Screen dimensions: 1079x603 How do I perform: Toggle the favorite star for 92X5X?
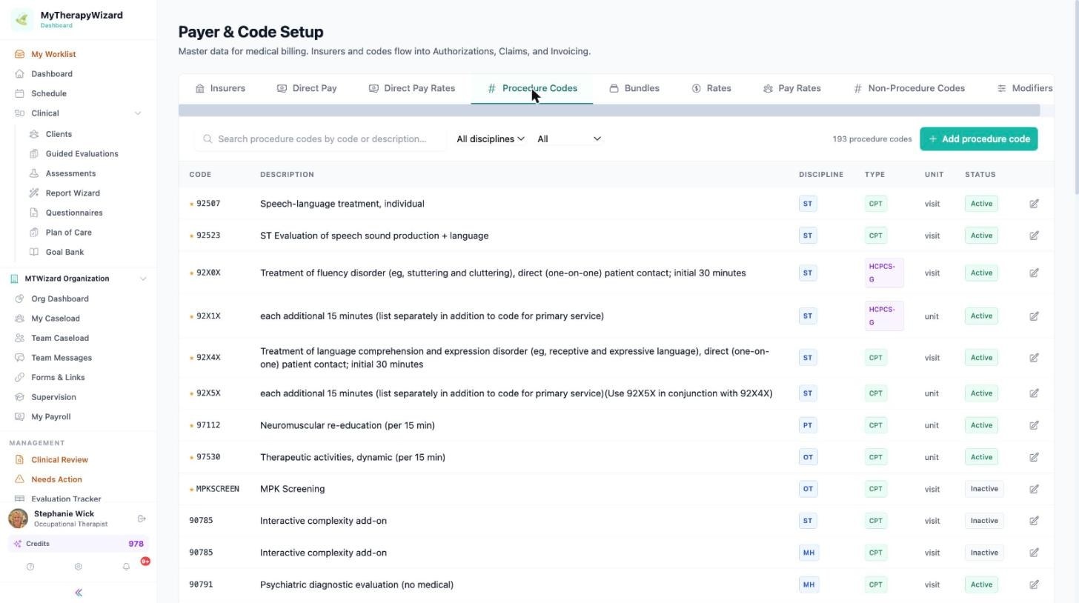(x=191, y=393)
